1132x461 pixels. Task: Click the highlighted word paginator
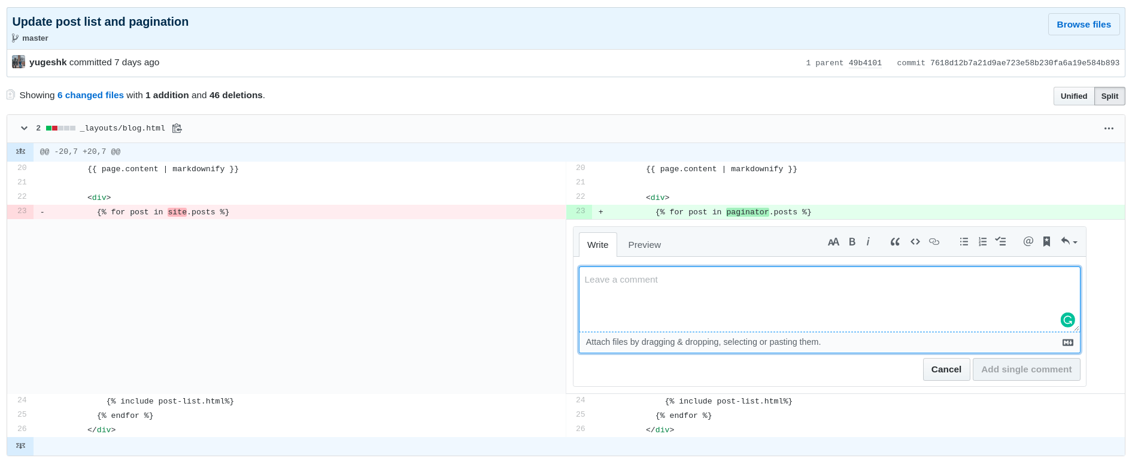[x=747, y=212]
